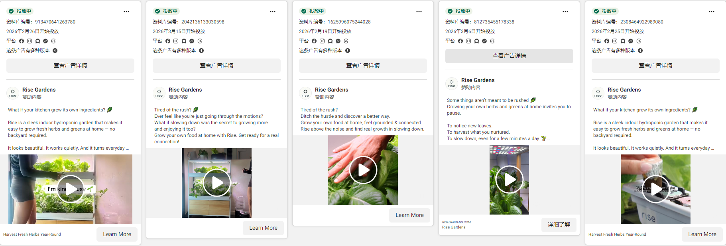Click multiple-versions info icon in ad 2308464922989080
726x246 pixels.
click(x=640, y=51)
